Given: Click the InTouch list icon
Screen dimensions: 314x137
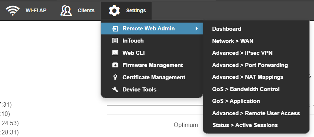Looking at the screenshot, I should pyautogui.click(x=115, y=41).
